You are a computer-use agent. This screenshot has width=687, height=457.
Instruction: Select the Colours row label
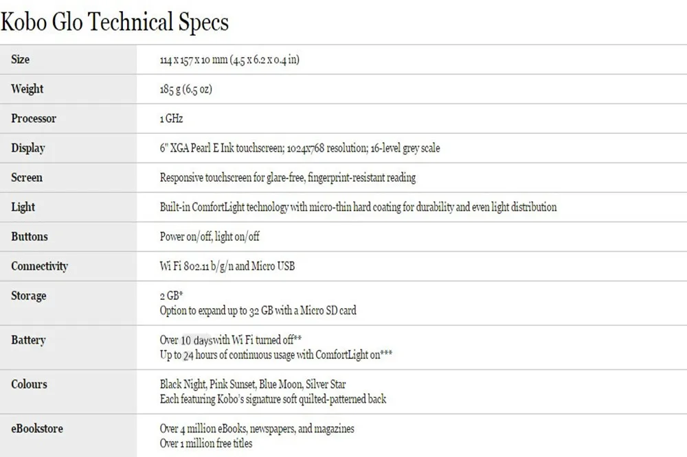(29, 384)
